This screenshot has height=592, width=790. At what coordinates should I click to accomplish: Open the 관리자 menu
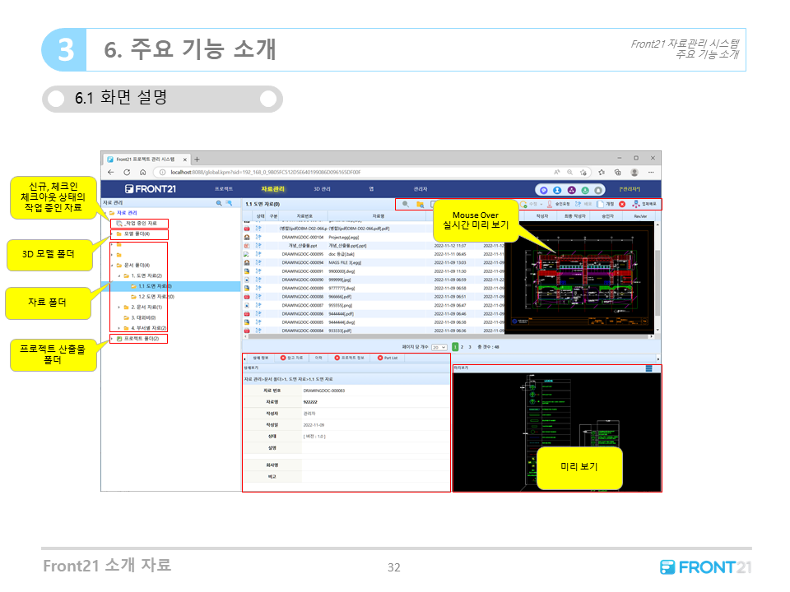421,189
